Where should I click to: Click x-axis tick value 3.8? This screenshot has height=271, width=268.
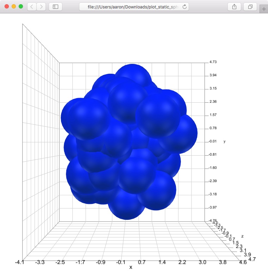pyautogui.click(x=223, y=262)
